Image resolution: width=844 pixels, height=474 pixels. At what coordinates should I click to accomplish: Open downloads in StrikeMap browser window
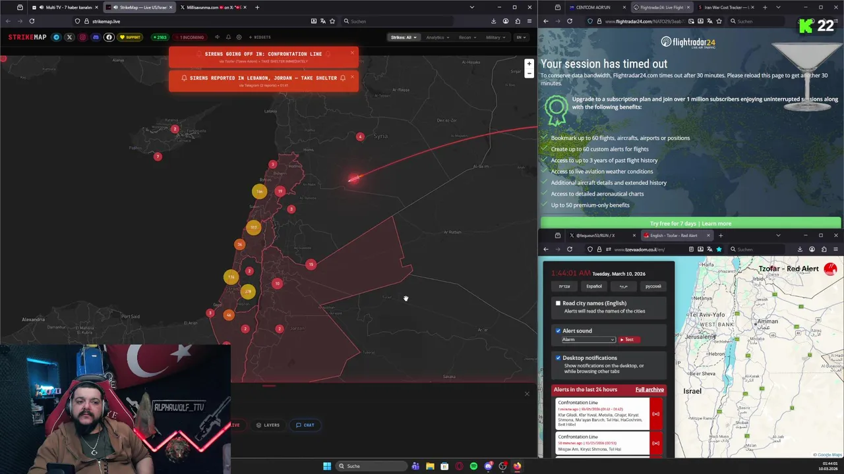point(493,21)
